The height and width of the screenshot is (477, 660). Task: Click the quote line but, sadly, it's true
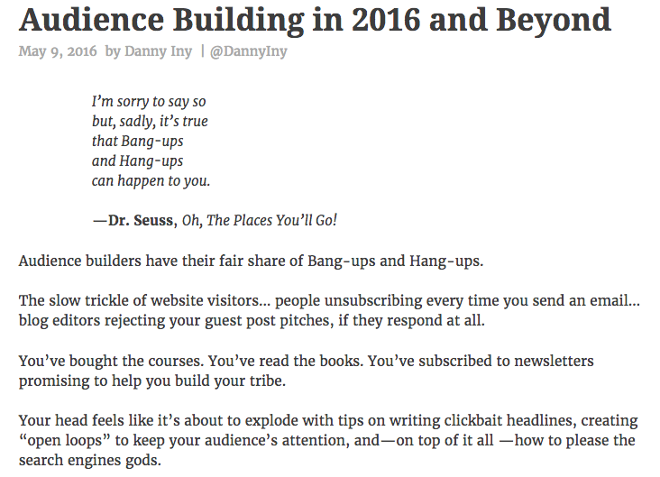click(150, 121)
